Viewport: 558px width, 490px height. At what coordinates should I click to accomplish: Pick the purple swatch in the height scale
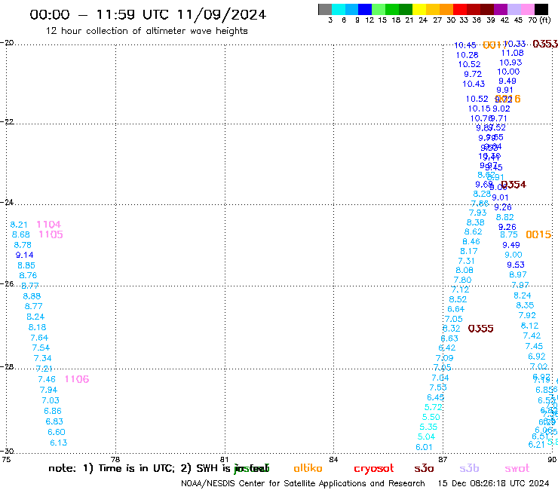tap(501, 9)
